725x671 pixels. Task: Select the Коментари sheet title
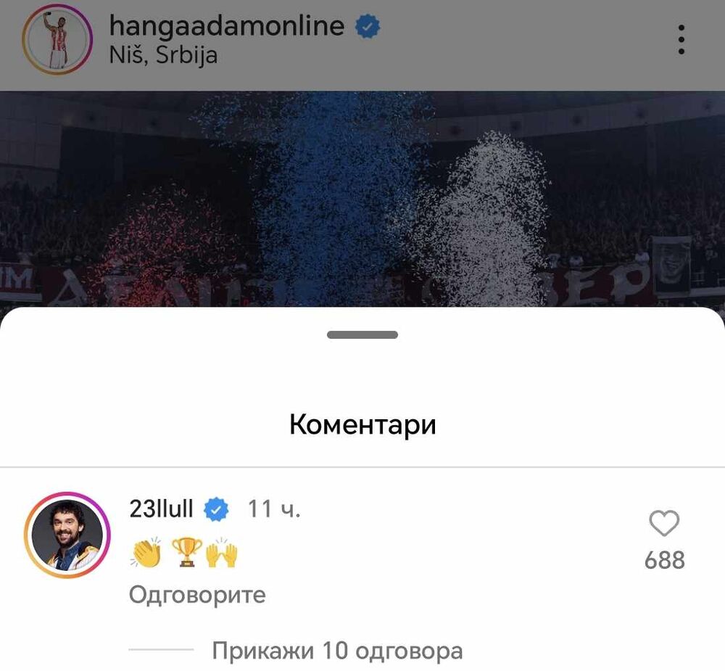(362, 424)
